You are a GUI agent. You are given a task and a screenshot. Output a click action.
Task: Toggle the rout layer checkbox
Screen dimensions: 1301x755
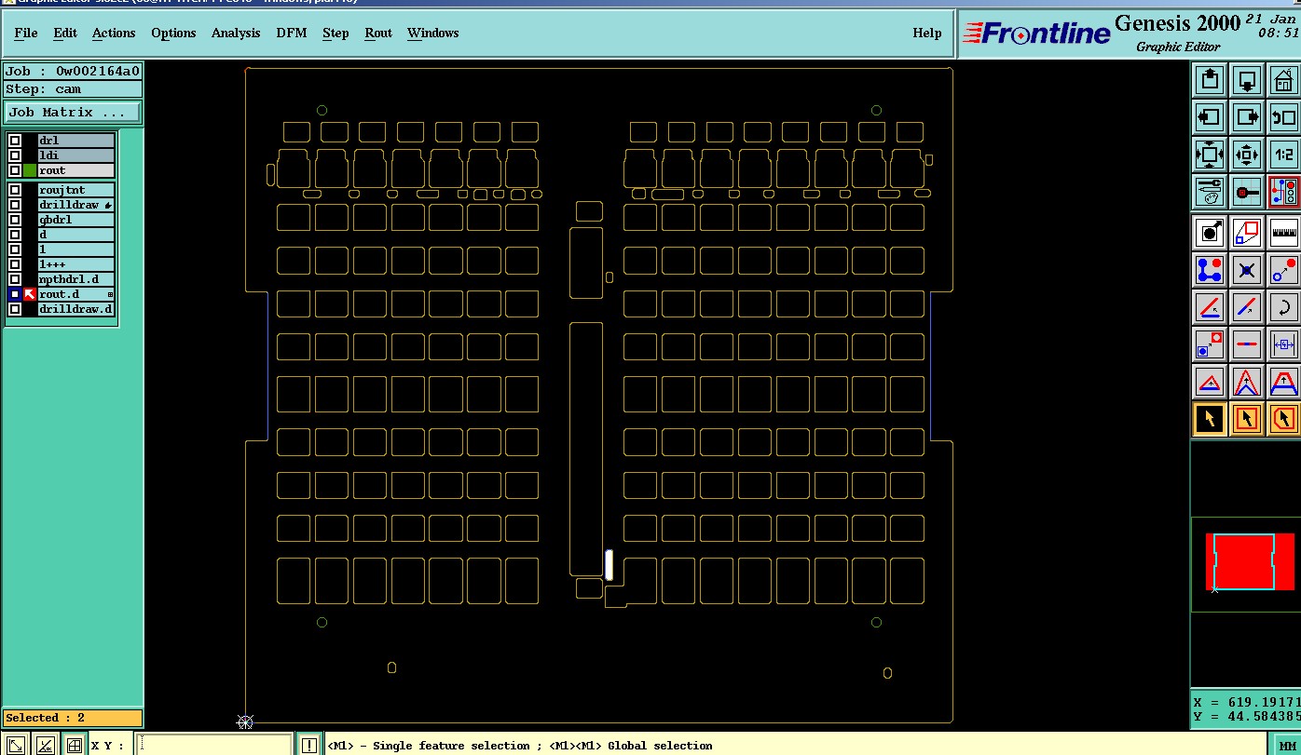15,170
